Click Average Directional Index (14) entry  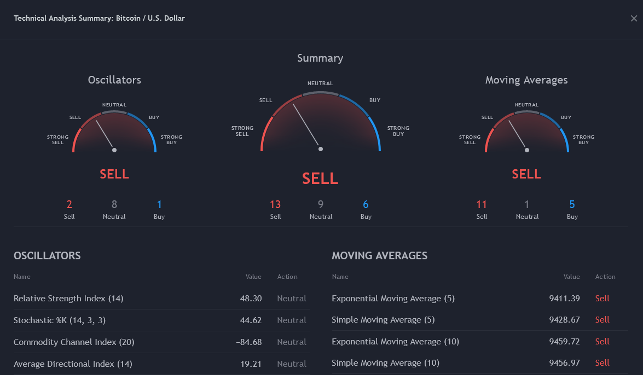pyautogui.click(x=73, y=364)
